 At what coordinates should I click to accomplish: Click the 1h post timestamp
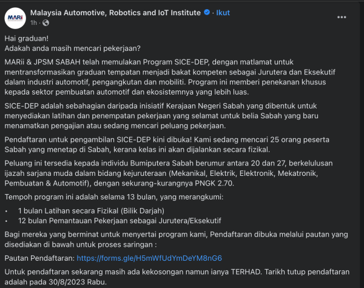coord(33,22)
